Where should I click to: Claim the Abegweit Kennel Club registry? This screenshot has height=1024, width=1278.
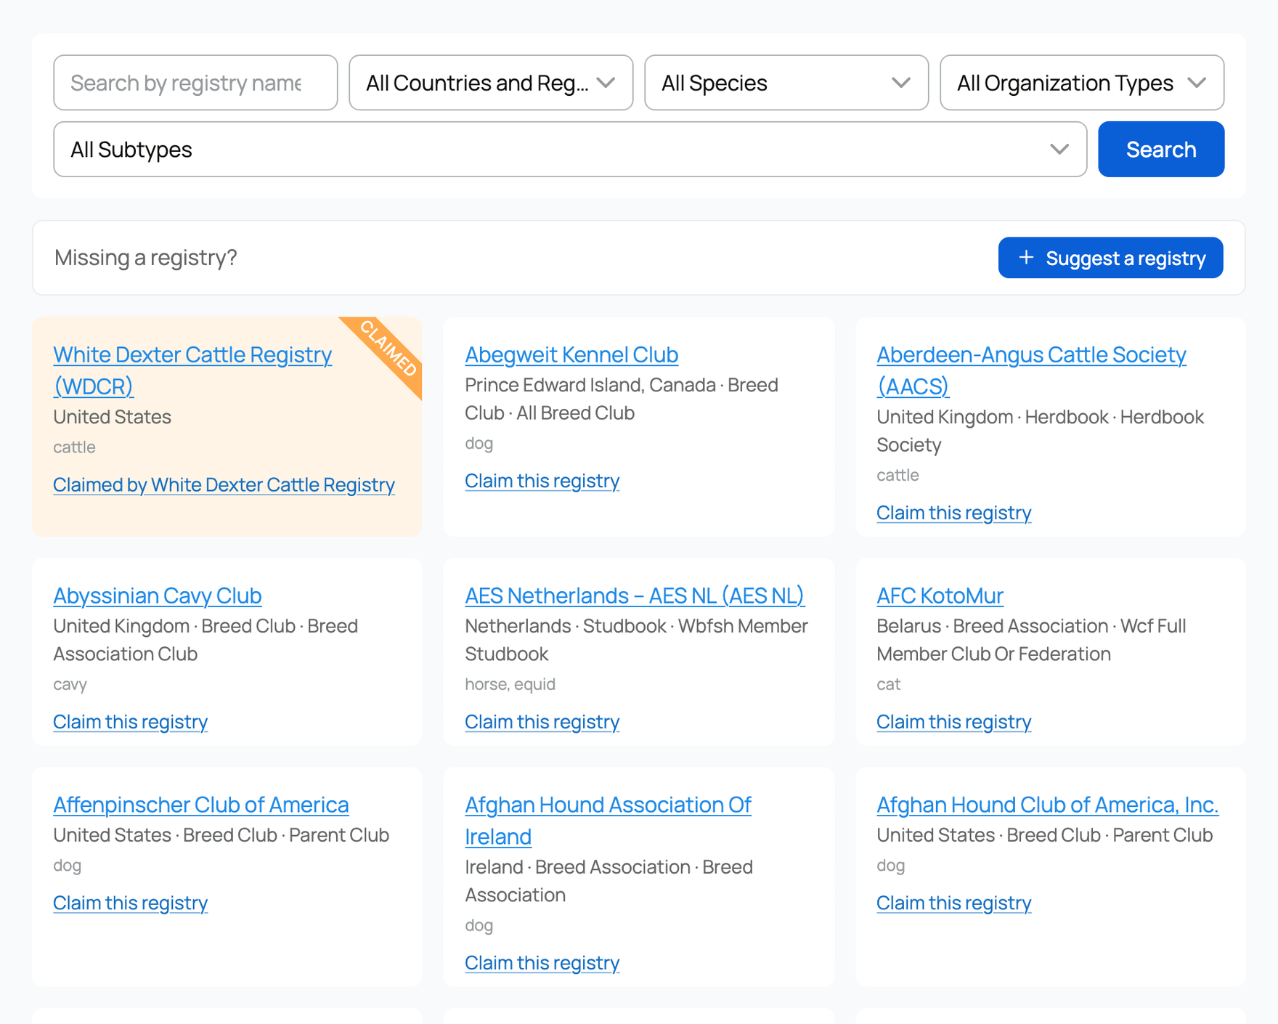tap(542, 481)
